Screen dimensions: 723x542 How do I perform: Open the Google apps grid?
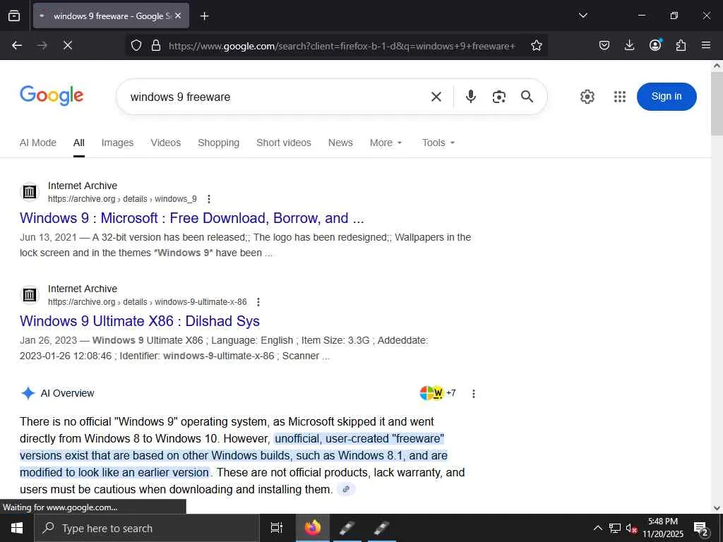[x=620, y=97]
